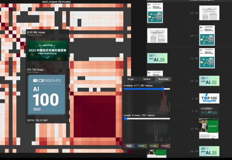This screenshot has width=232, height=160.
Task: Select the Horizontal layout mode
Action: click(x=163, y=79)
